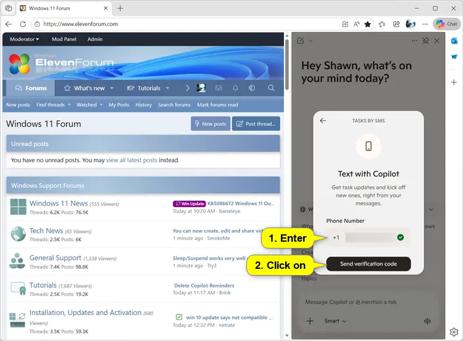463x341 pixels.
Task: Close the Windows 11 Forum tab
Action: (x=106, y=8)
